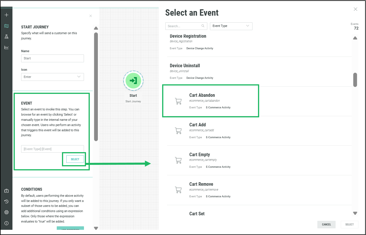The width and height of the screenshot is (366, 235).
Task: Click the history clock icon in the sidebar
Action: point(6,201)
